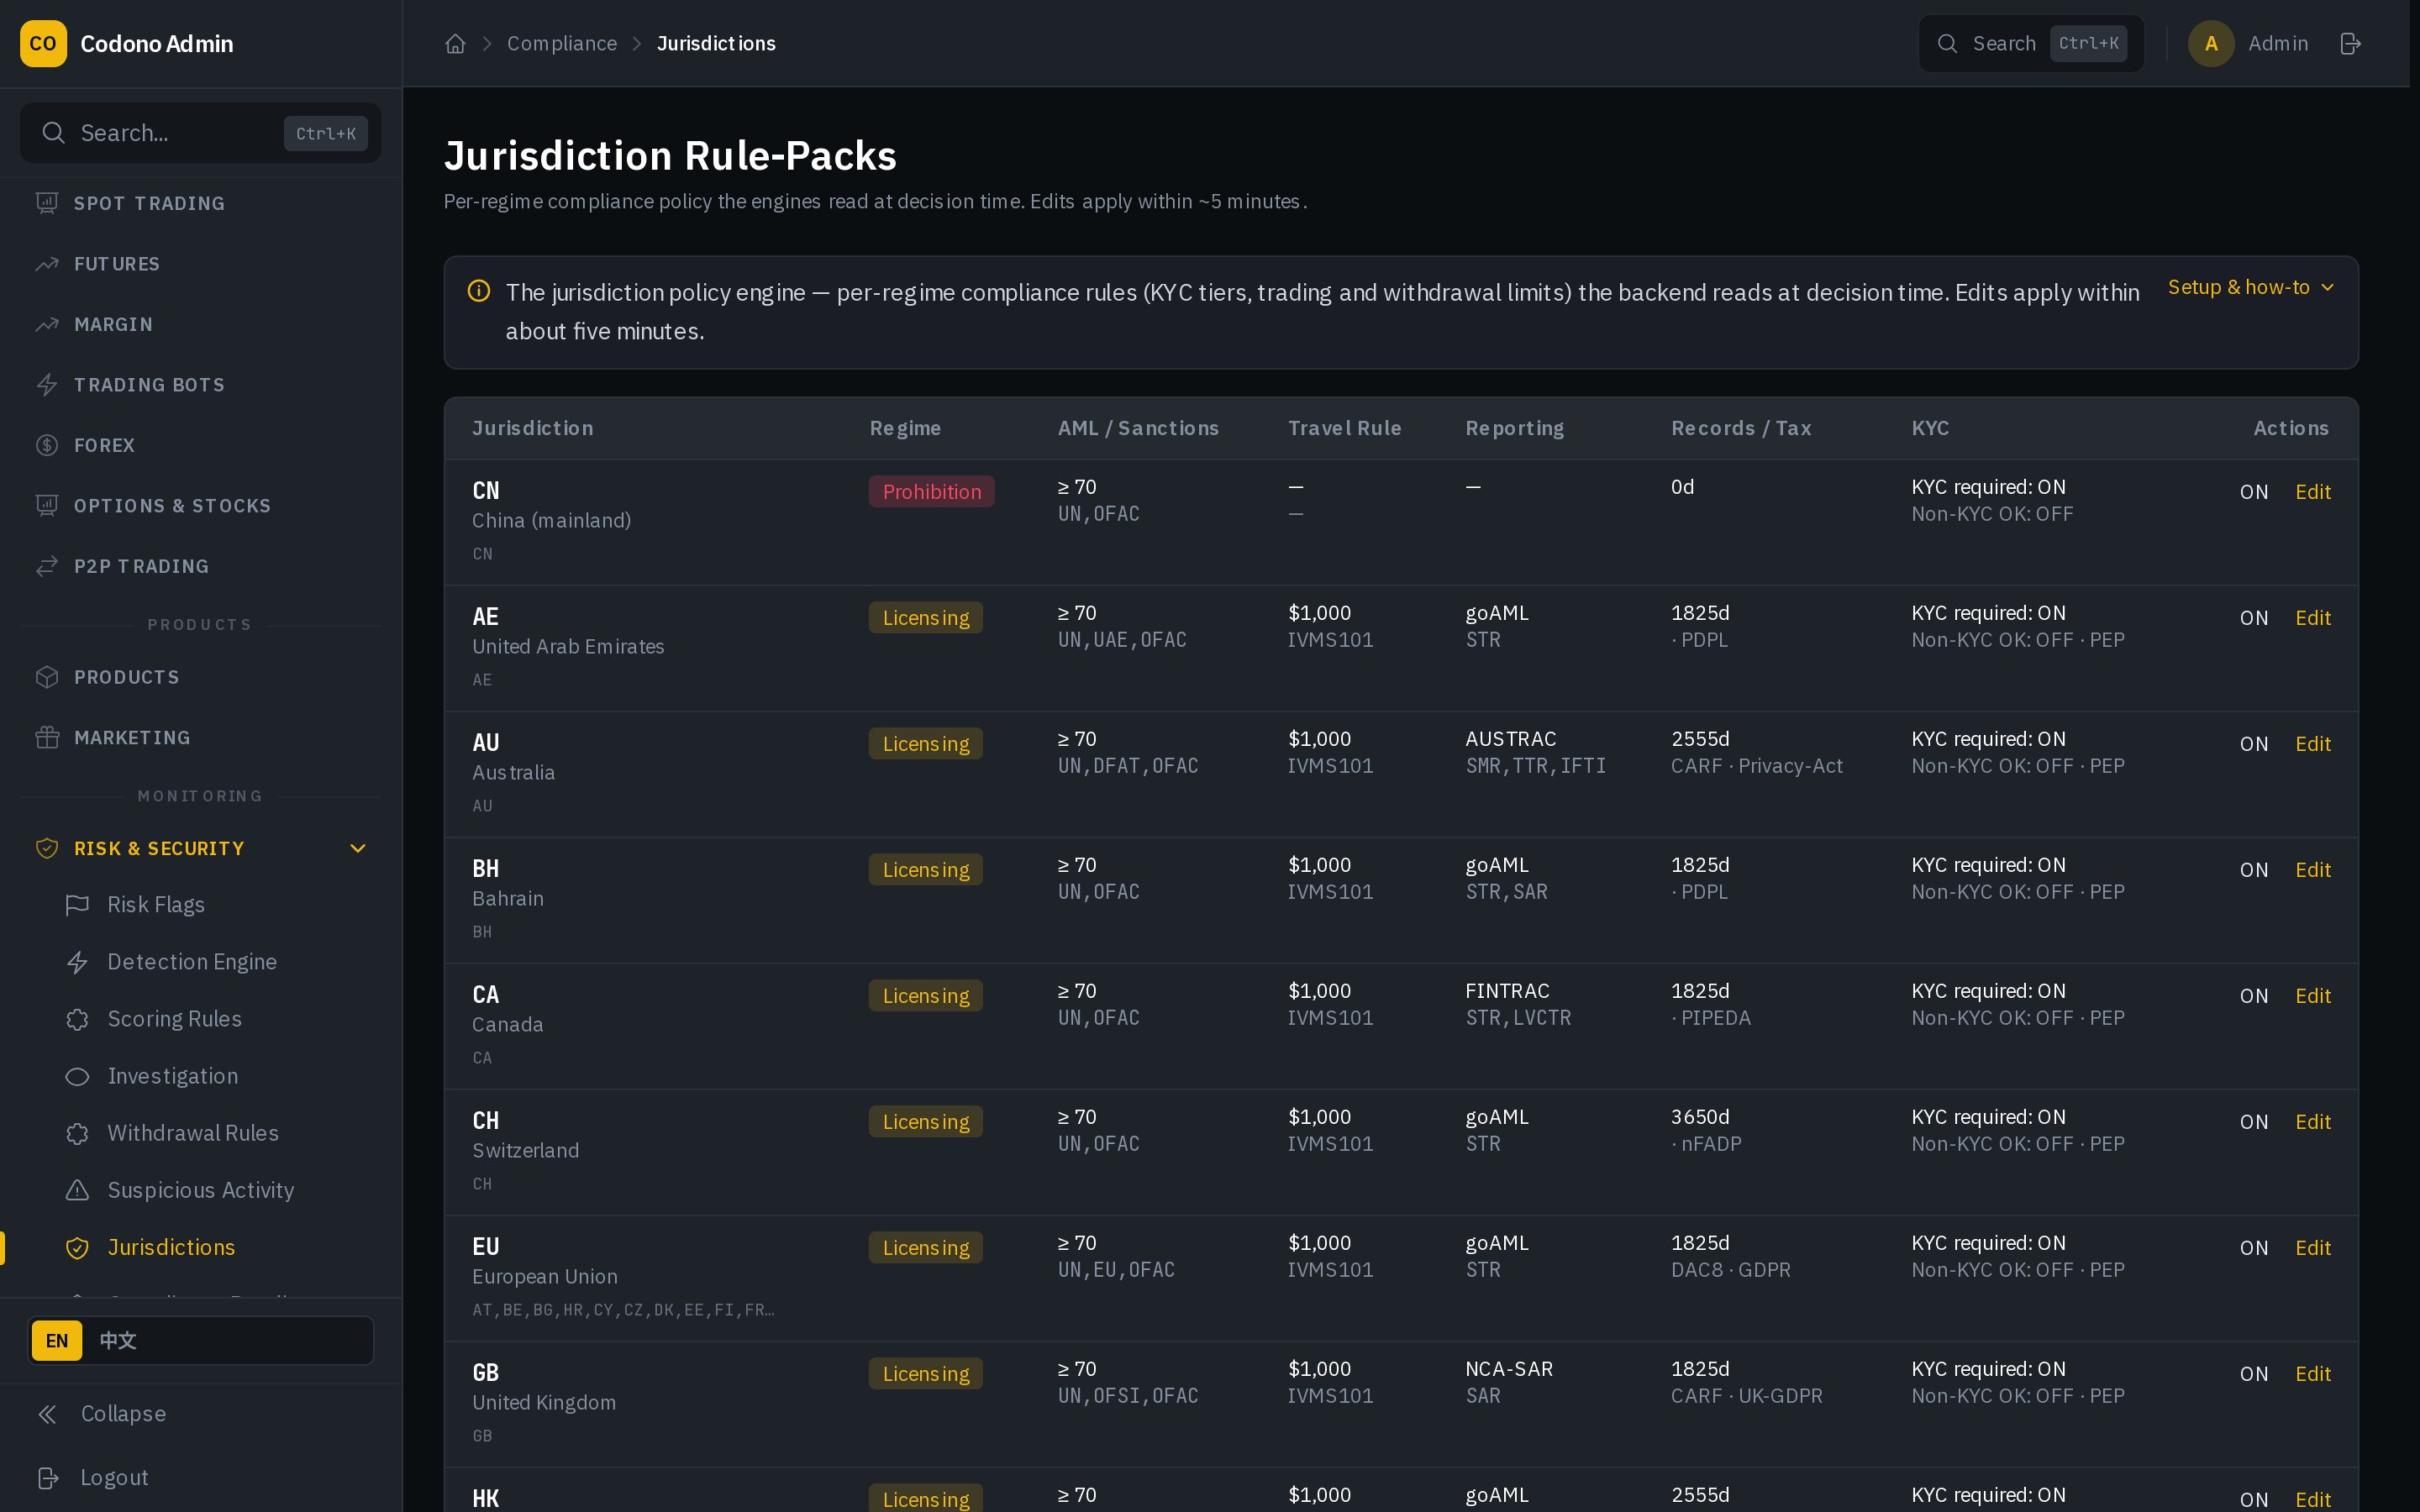Click the Withdrawal Rules gear icon
Screen dimensions: 2420x1512
[x=77, y=1133]
